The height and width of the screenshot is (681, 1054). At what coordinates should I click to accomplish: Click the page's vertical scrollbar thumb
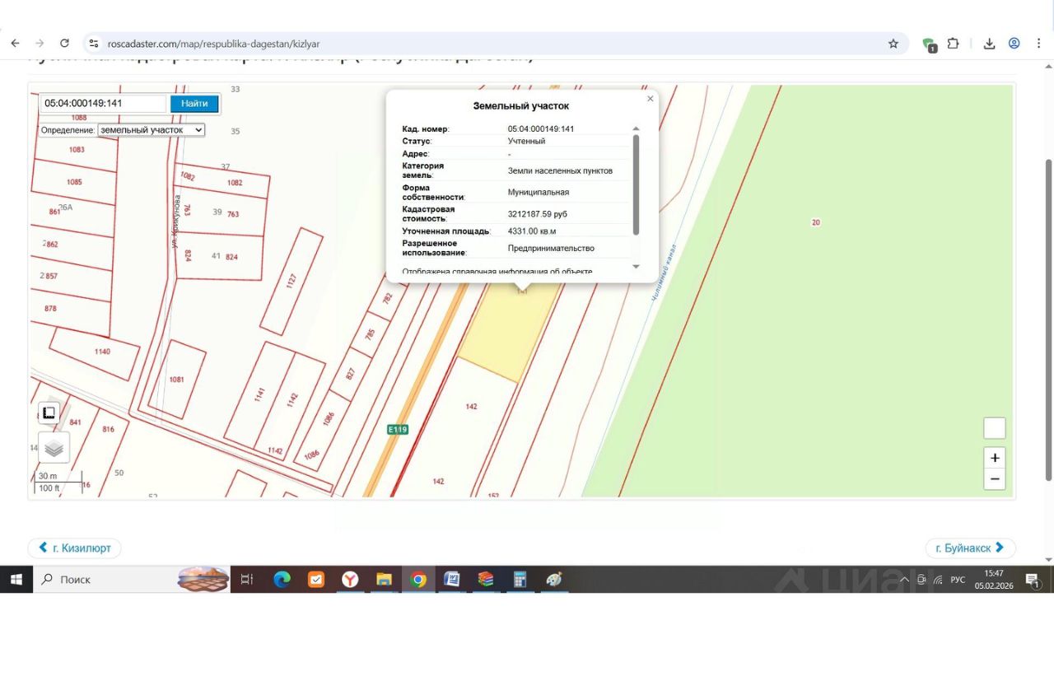(1048, 320)
